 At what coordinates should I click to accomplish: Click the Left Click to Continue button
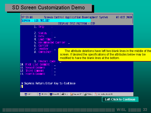click(x=120, y=99)
